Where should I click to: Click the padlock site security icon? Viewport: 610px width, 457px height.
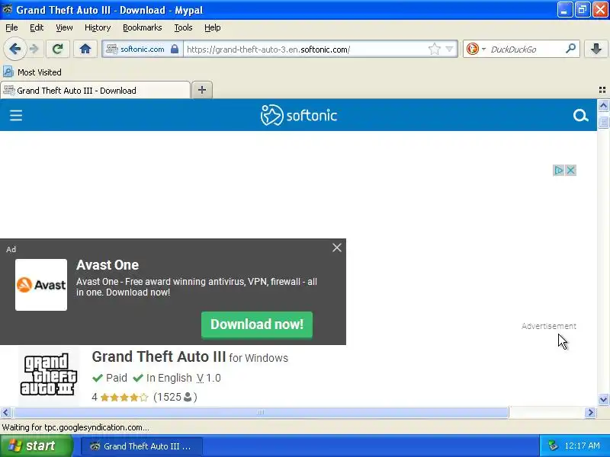pos(175,49)
